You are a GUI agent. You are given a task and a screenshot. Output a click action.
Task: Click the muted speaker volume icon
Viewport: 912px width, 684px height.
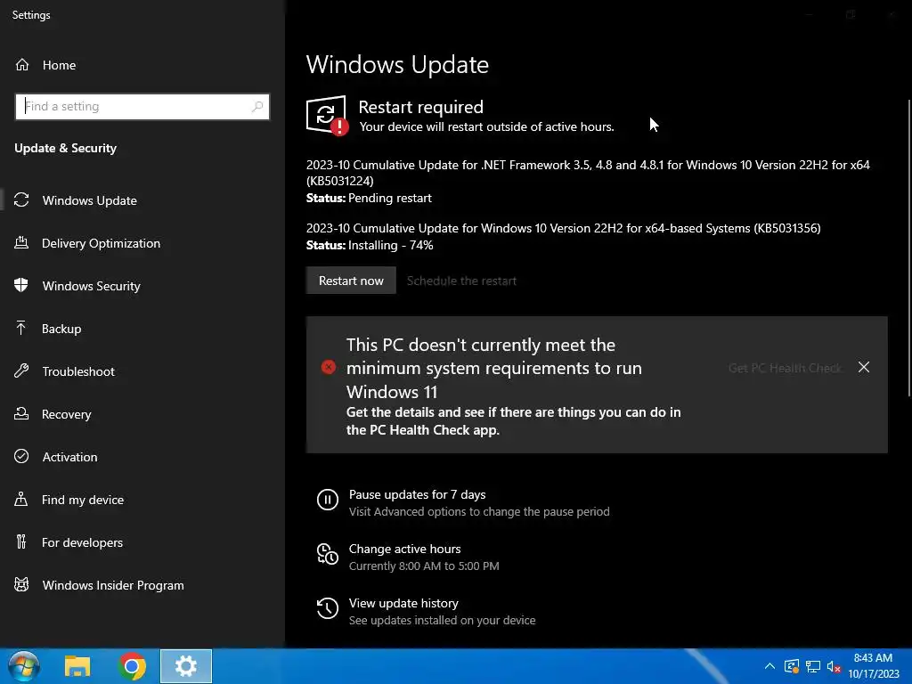(x=834, y=666)
